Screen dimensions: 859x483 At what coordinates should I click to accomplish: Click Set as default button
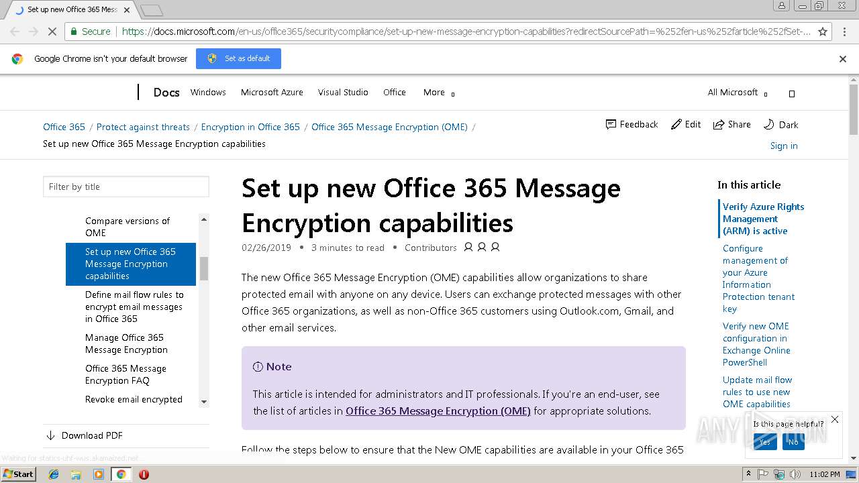[238, 58]
